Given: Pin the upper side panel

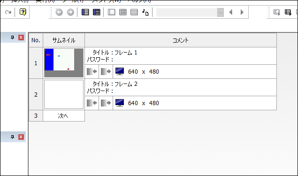Looking at the screenshot, I should [x=13, y=38].
